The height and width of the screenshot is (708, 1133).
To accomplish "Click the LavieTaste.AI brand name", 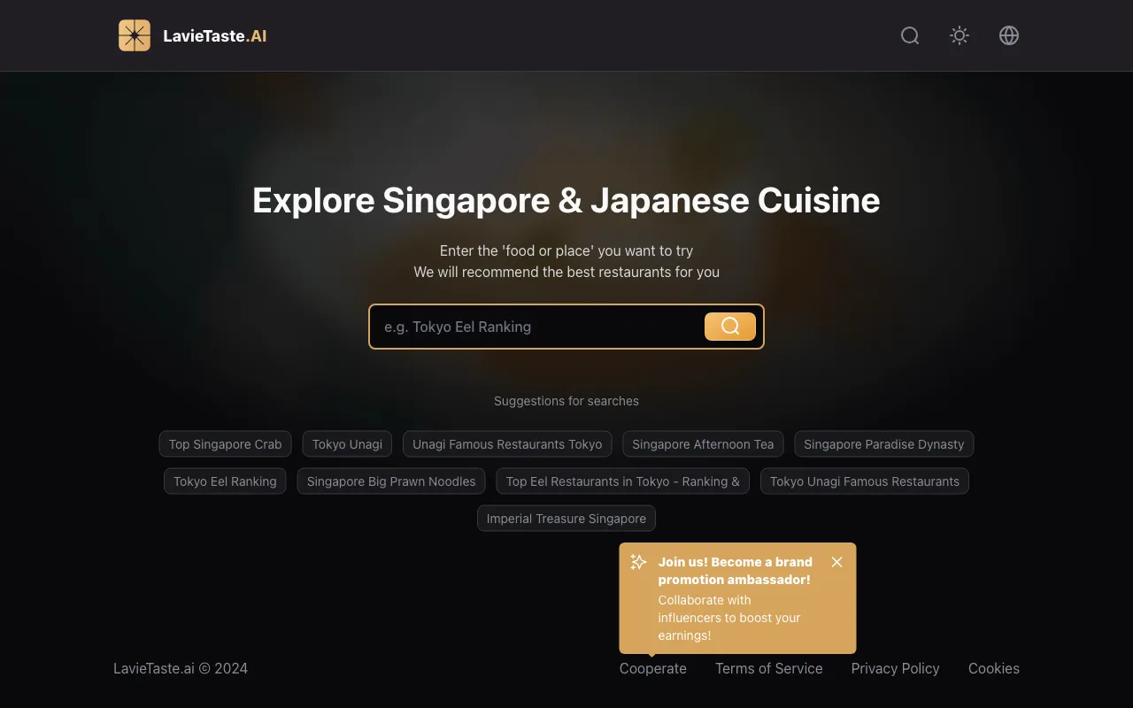I will 215,36.
